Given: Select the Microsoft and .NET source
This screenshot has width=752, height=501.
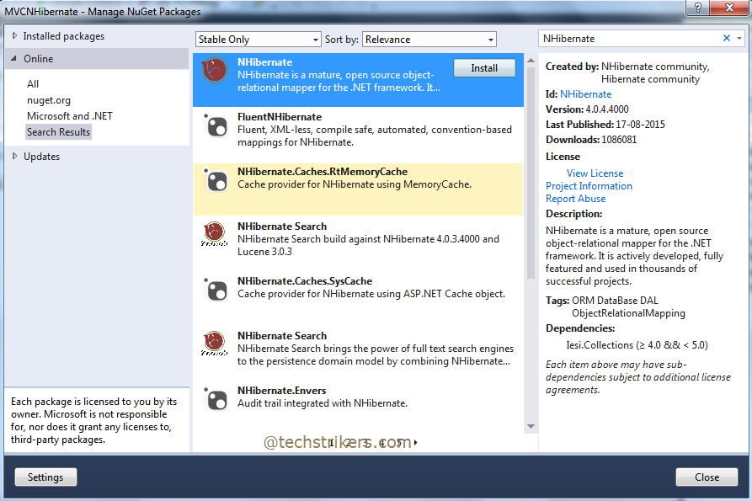Looking at the screenshot, I should 70,116.
